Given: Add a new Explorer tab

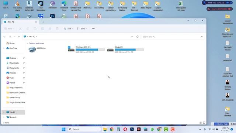Looking at the screenshot, I should click(43, 22).
